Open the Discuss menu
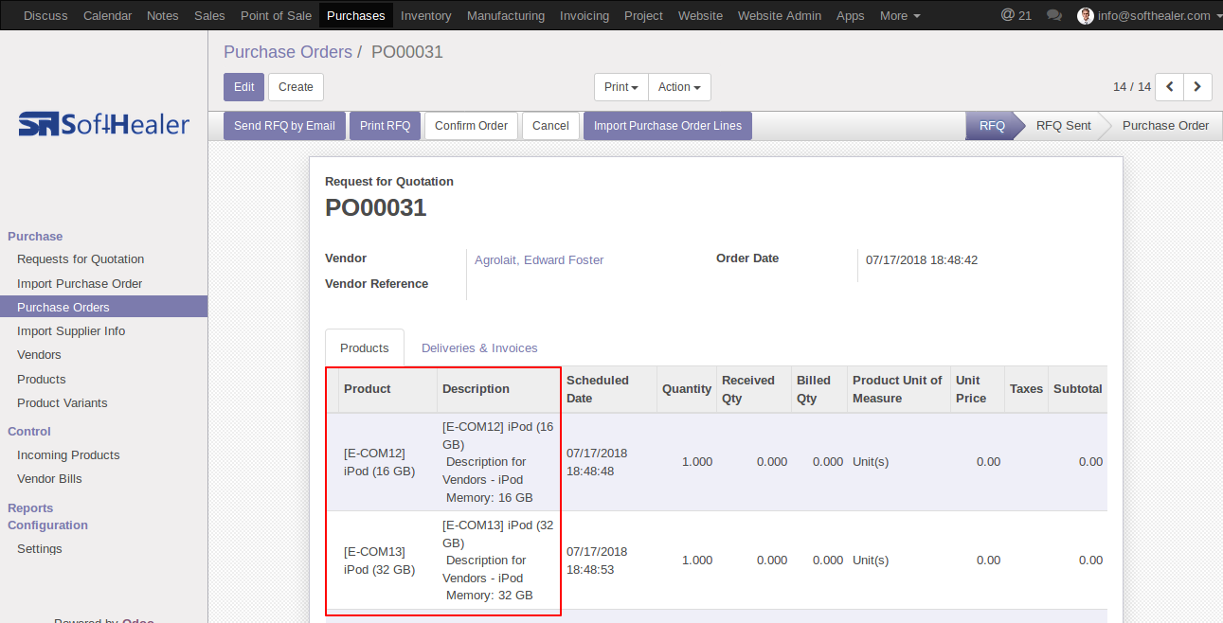Image resolution: width=1223 pixels, height=623 pixels. (45, 15)
